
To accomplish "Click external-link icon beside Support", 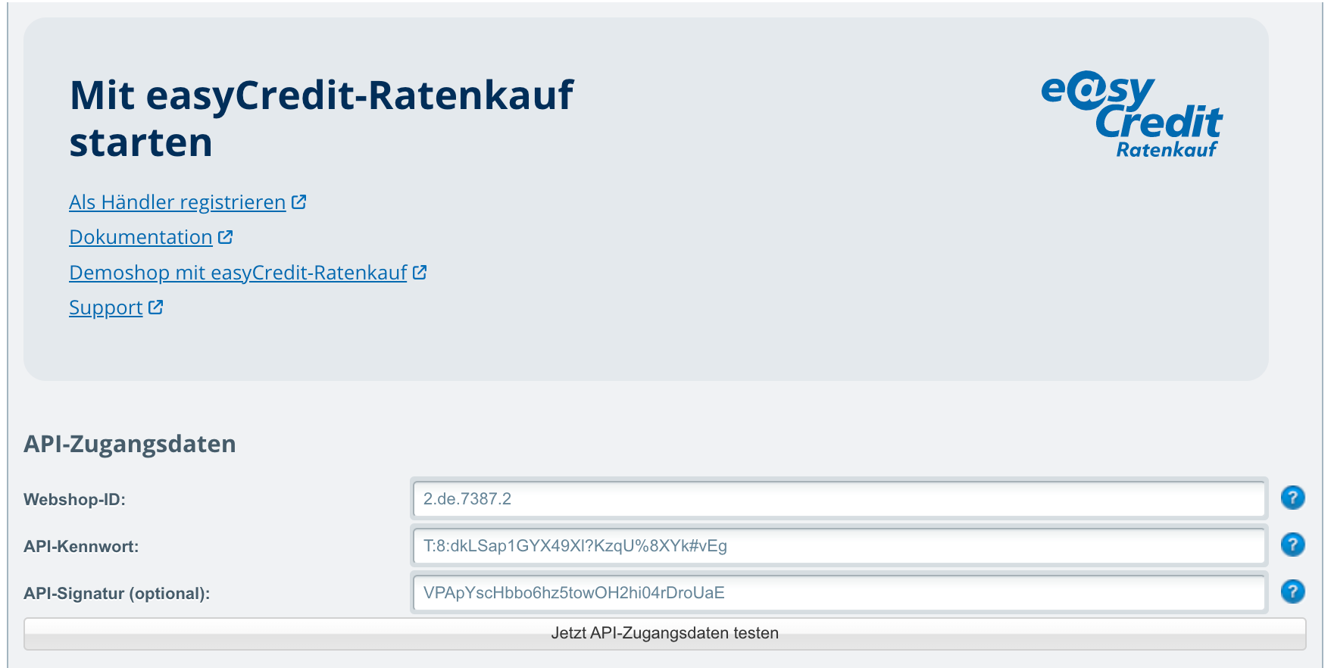I will tap(156, 307).
